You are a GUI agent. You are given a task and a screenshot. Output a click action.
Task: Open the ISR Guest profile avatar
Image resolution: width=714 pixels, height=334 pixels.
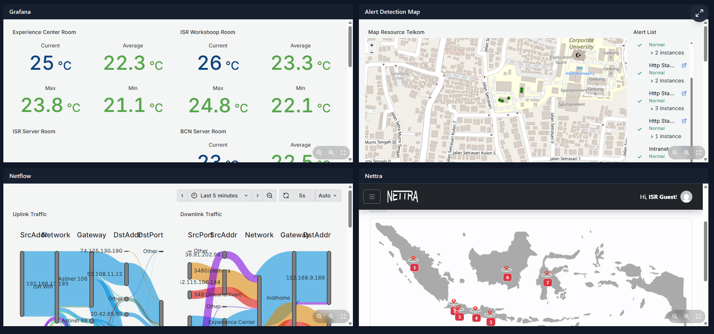tap(686, 197)
